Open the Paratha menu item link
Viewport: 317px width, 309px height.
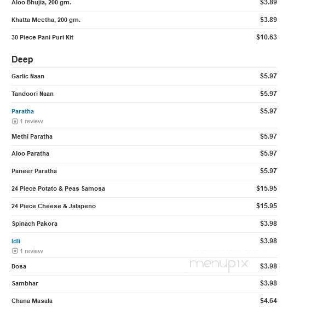[22, 111]
